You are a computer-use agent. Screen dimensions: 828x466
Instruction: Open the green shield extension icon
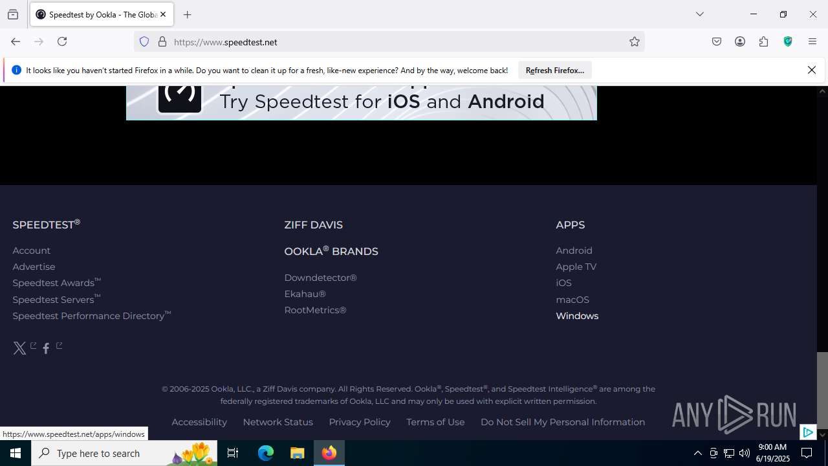click(788, 41)
